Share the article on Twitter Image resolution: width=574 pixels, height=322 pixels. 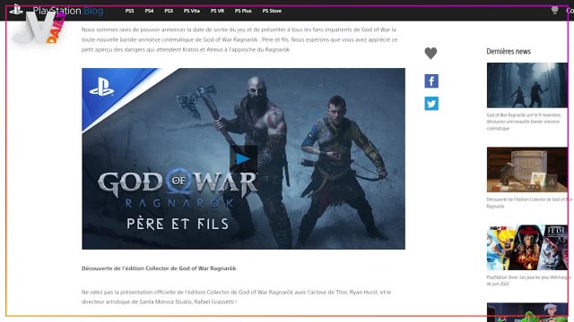tap(431, 104)
